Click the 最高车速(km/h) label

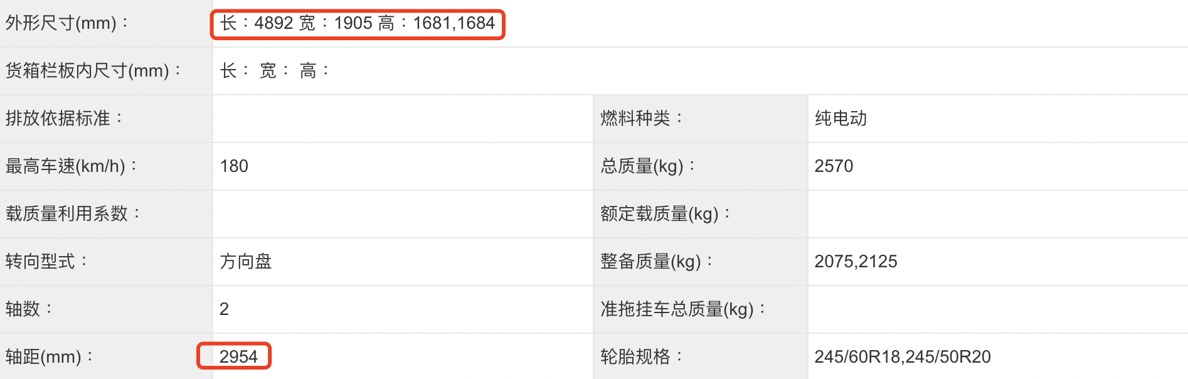[x=72, y=166]
